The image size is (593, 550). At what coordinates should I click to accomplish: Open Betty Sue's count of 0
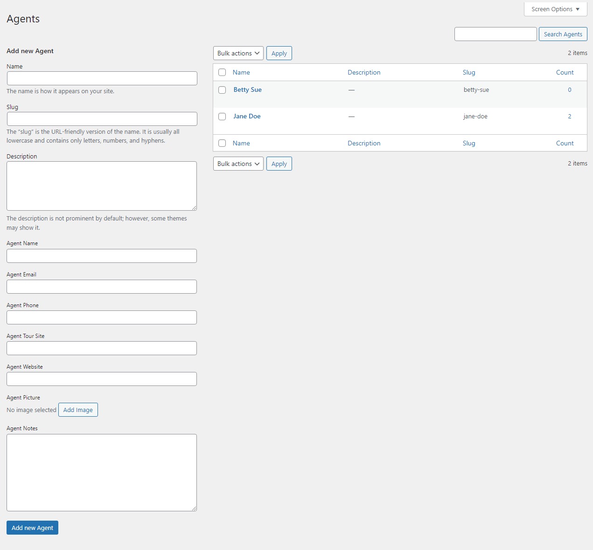click(x=569, y=89)
